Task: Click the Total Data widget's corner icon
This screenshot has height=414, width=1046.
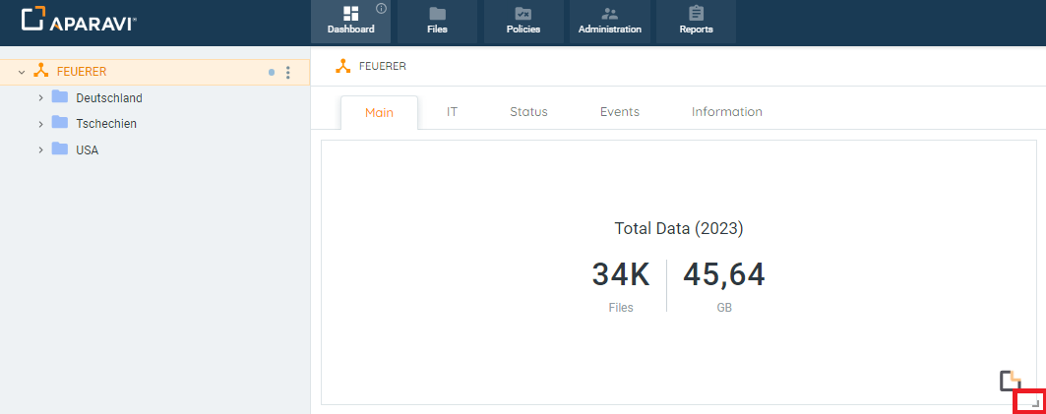Action: click(x=1010, y=381)
